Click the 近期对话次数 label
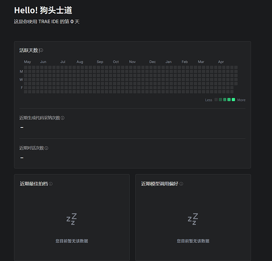The height and width of the screenshot is (261, 272). click(31, 148)
